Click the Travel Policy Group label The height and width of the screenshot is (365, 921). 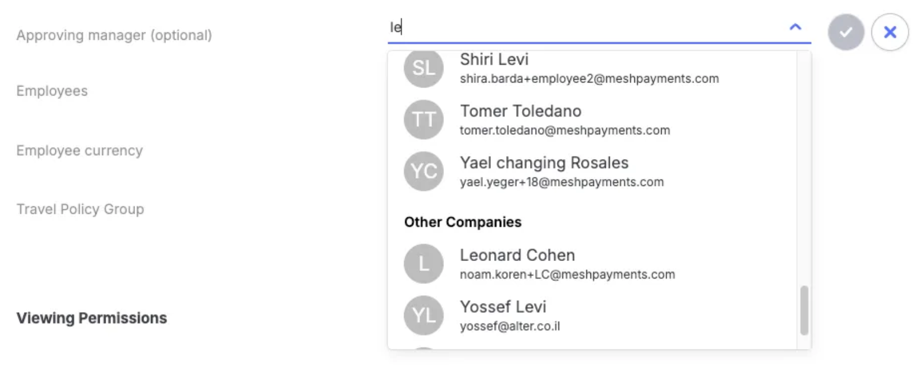[80, 209]
